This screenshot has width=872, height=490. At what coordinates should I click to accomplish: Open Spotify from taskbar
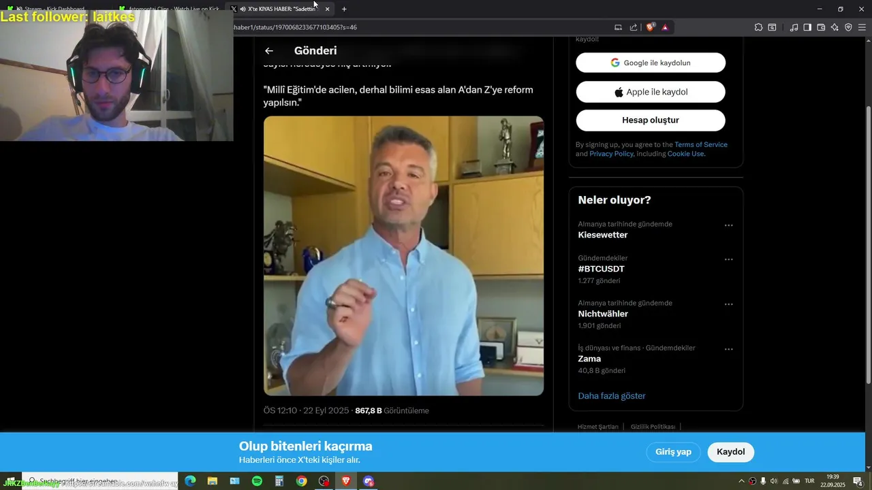[257, 481]
